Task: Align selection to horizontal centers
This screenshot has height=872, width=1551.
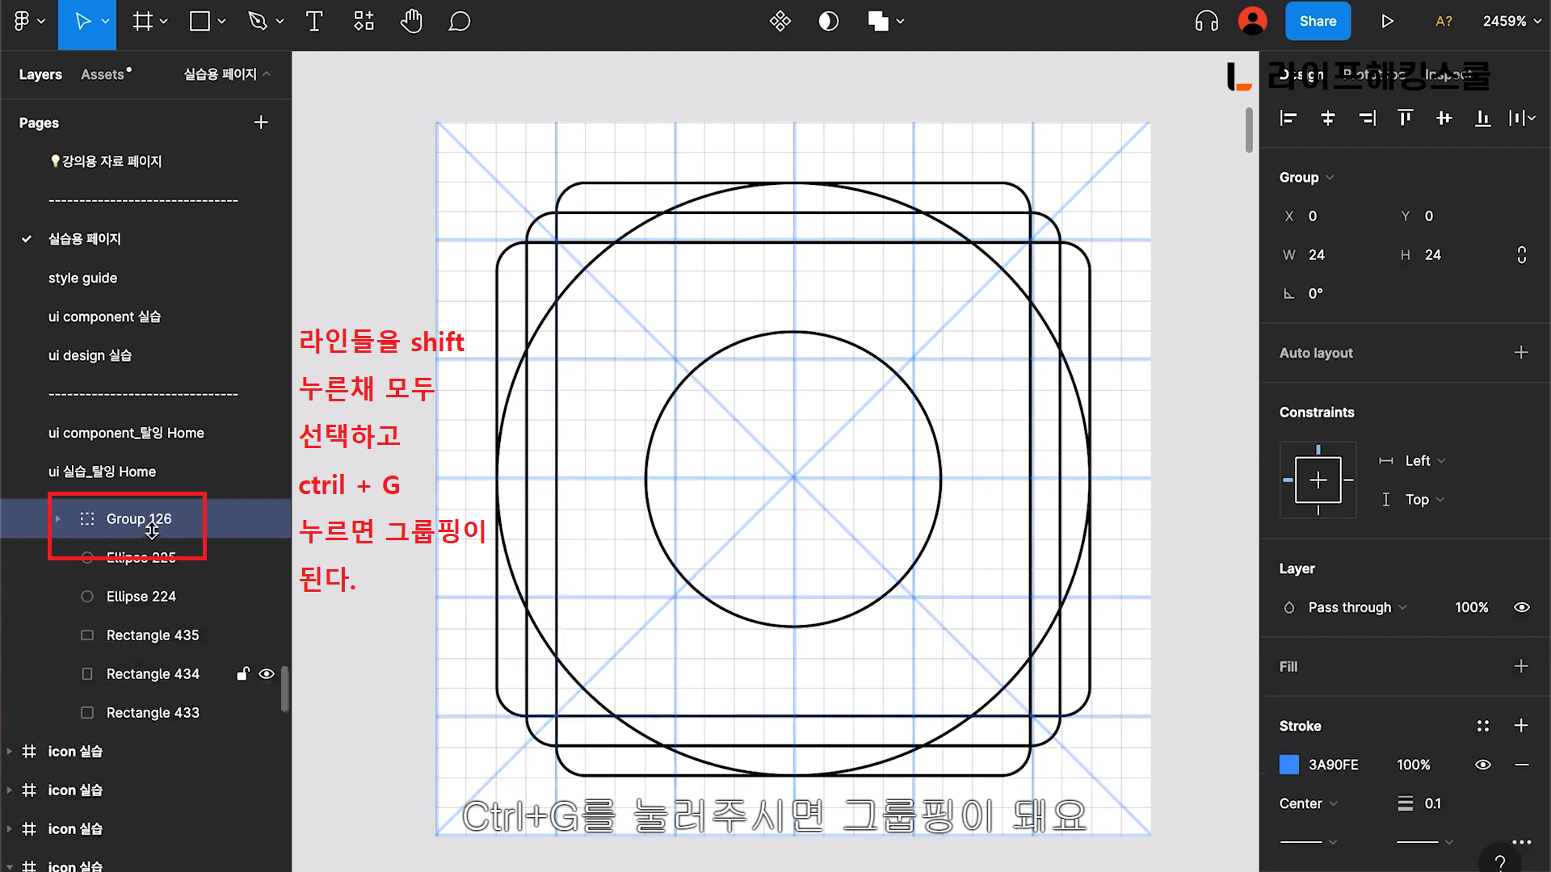Action: pos(1327,119)
